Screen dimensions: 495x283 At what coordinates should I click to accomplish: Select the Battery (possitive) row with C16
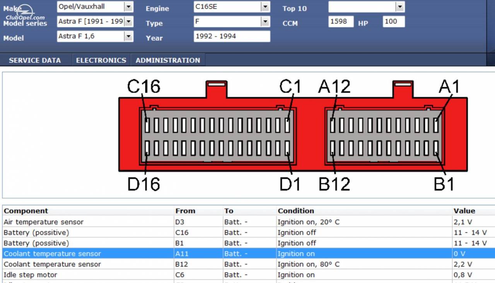[249, 232]
